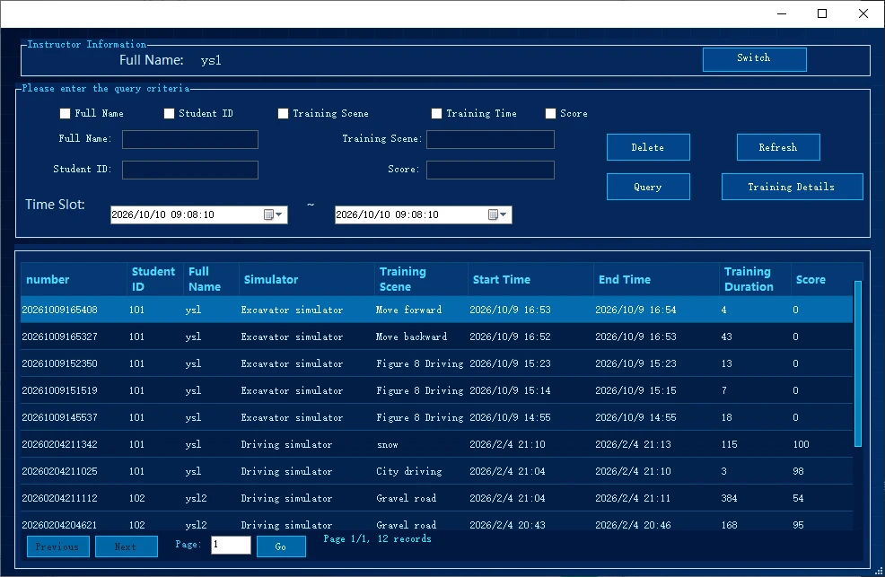Open Training Details

[792, 187]
